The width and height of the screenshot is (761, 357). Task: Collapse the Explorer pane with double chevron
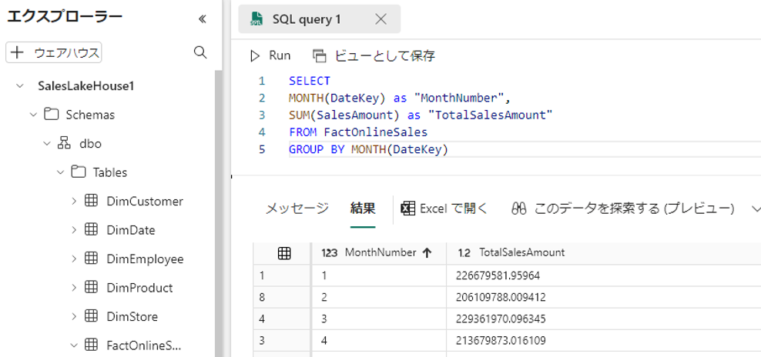pos(203,18)
